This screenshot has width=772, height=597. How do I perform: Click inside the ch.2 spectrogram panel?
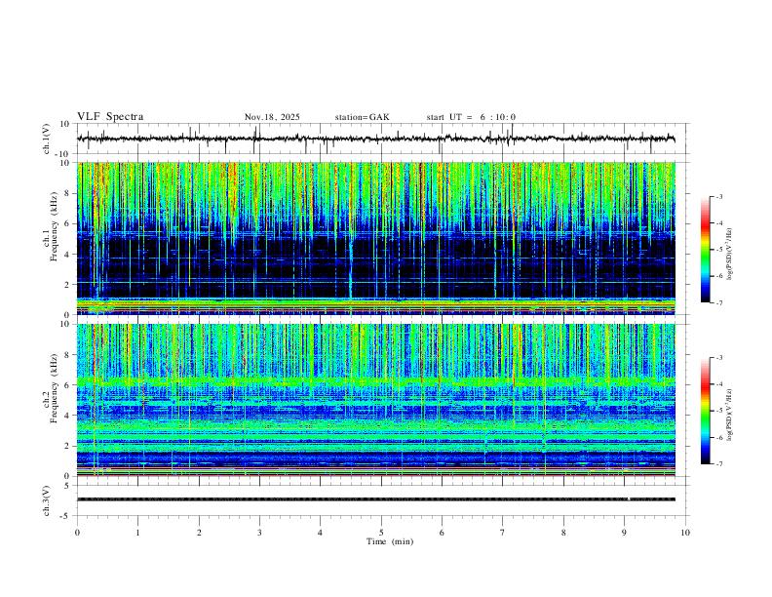(x=376, y=400)
